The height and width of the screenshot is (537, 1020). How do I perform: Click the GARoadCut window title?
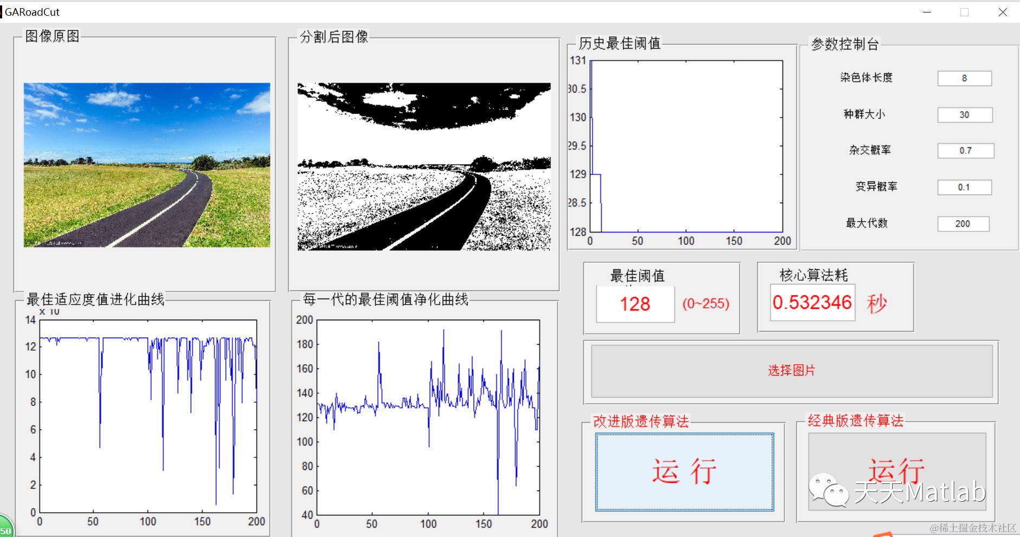32,12
